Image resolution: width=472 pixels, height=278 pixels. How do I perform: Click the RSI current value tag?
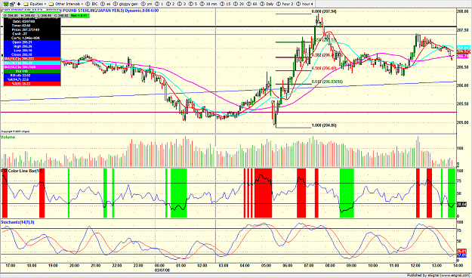click(461, 205)
